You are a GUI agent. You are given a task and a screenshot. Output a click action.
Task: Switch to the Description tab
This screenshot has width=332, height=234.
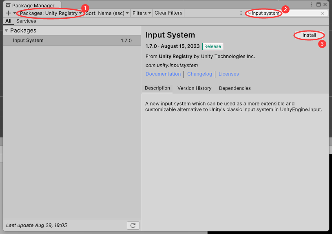(x=157, y=88)
